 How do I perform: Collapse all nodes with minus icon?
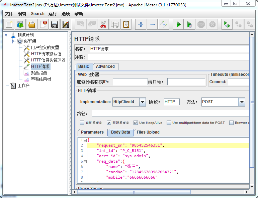click(x=152, y=24)
